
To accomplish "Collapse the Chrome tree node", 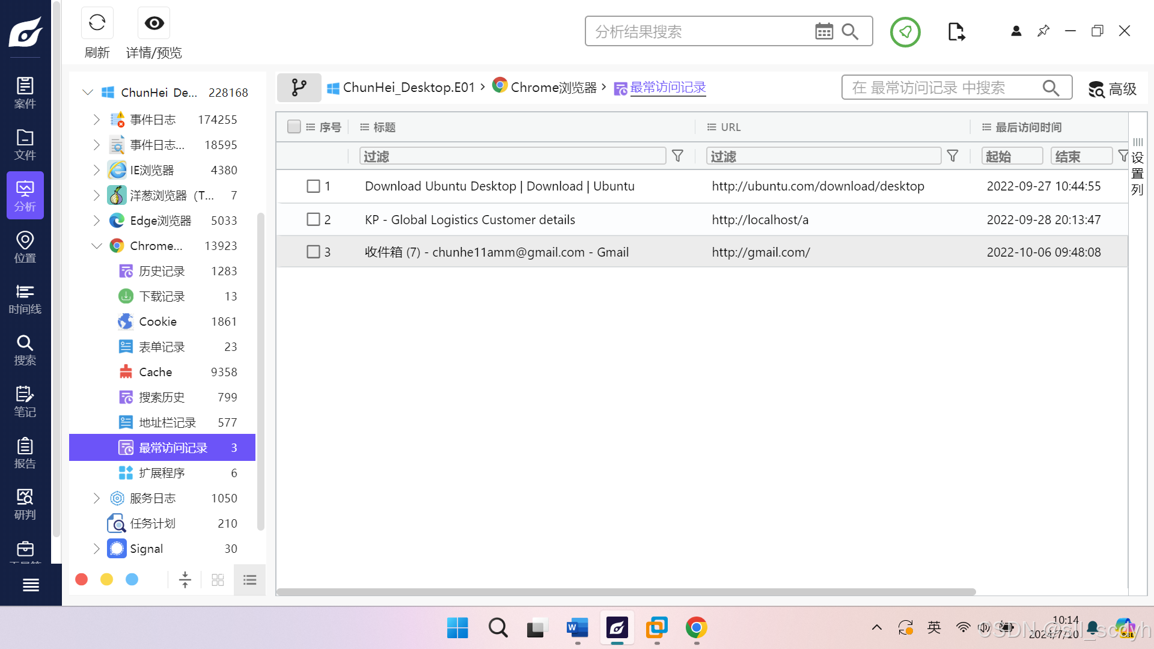I will (x=96, y=246).
